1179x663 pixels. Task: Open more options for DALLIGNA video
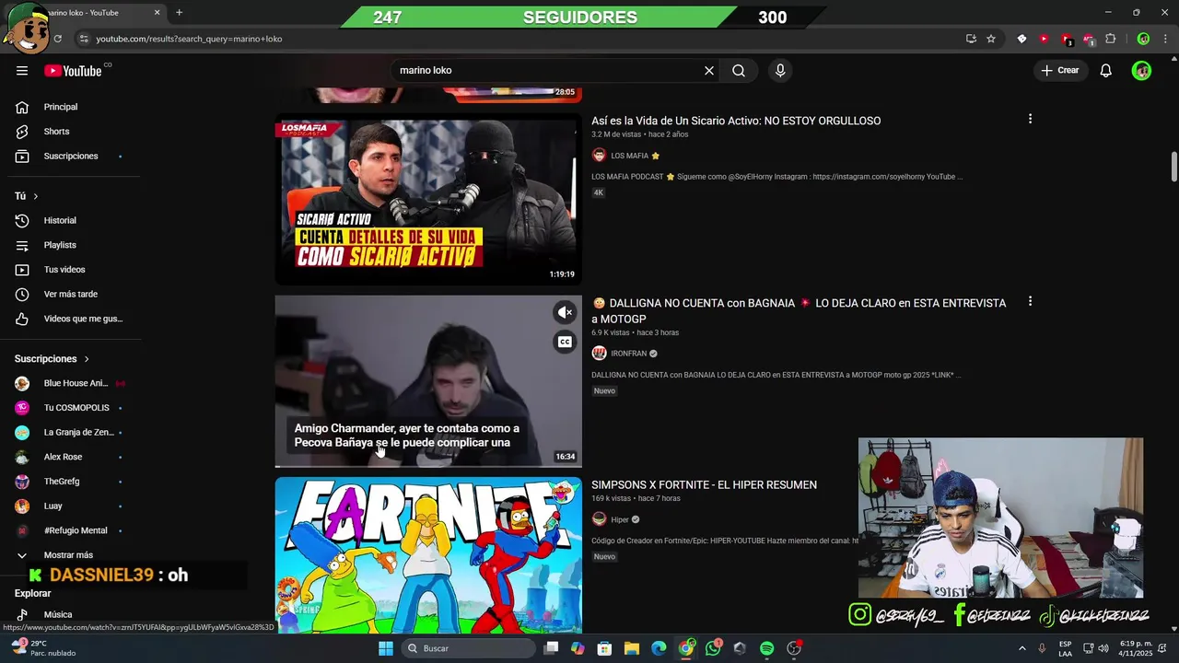coord(1030,301)
